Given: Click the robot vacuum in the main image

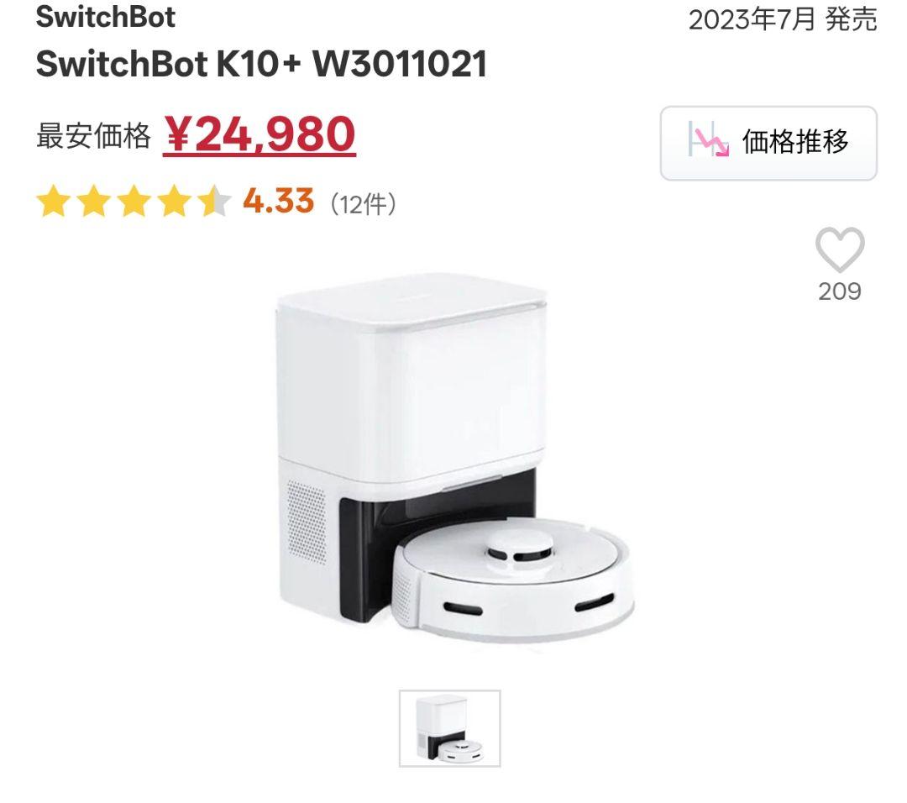Looking at the screenshot, I should click(514, 580).
